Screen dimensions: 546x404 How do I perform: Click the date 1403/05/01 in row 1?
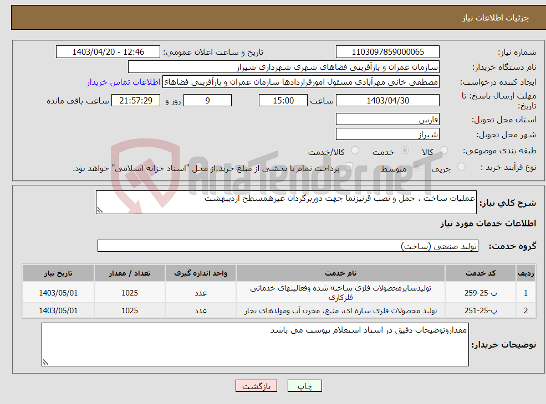point(58,293)
